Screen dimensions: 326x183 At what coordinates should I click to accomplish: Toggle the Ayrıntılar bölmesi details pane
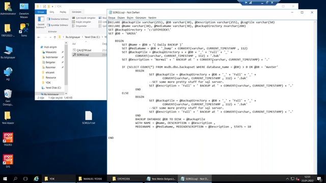pyautogui.click(x=58, y=25)
